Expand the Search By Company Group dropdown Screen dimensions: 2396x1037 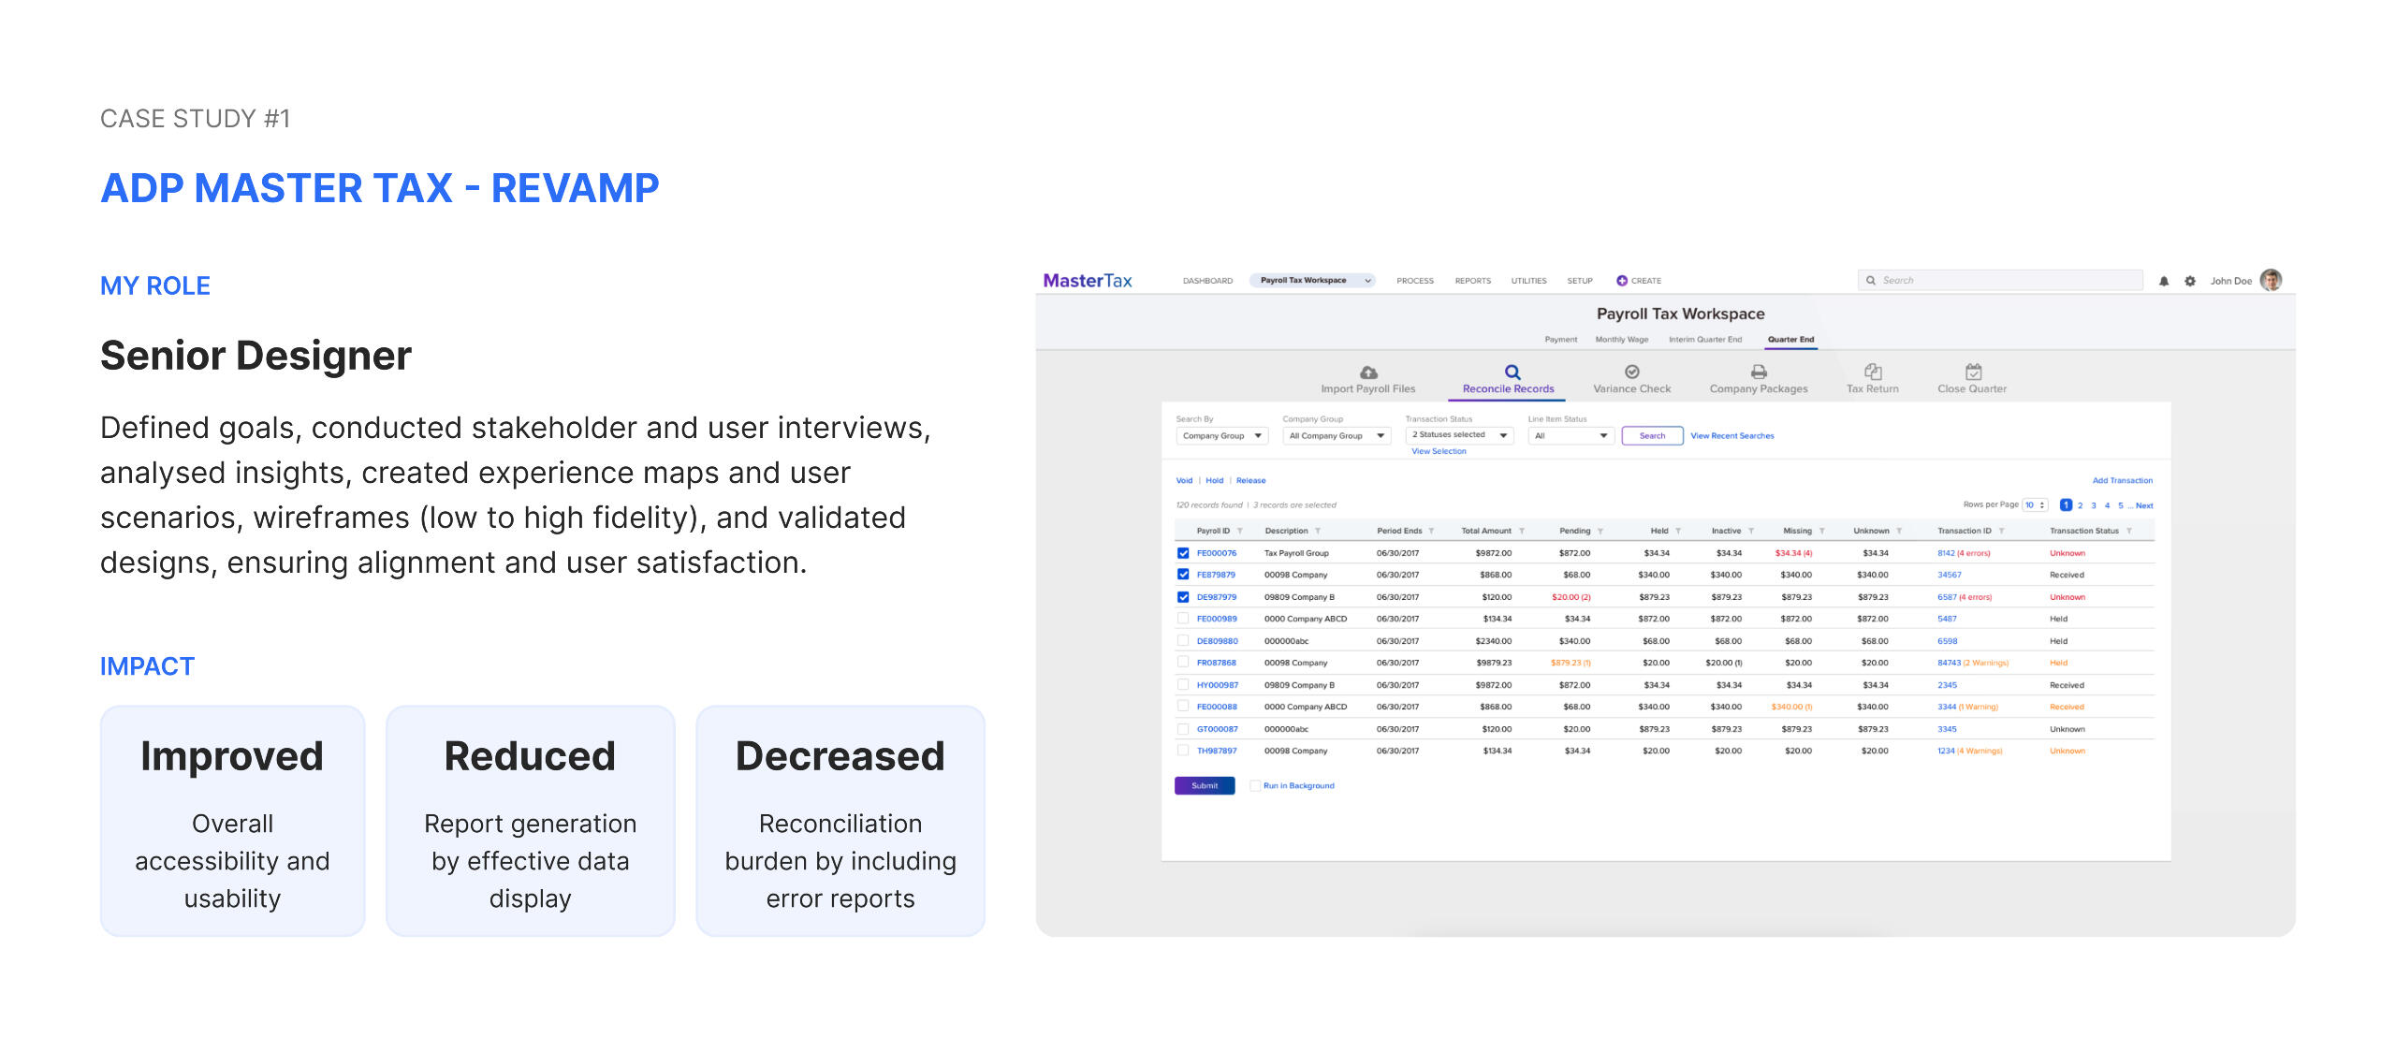click(1221, 436)
